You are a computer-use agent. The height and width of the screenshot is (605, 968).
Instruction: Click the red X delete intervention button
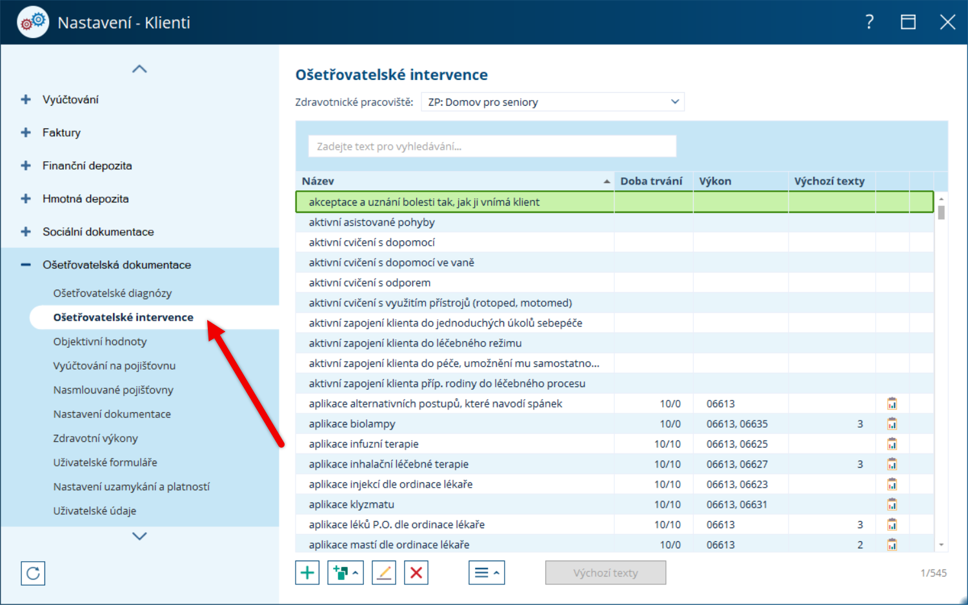[x=416, y=572]
